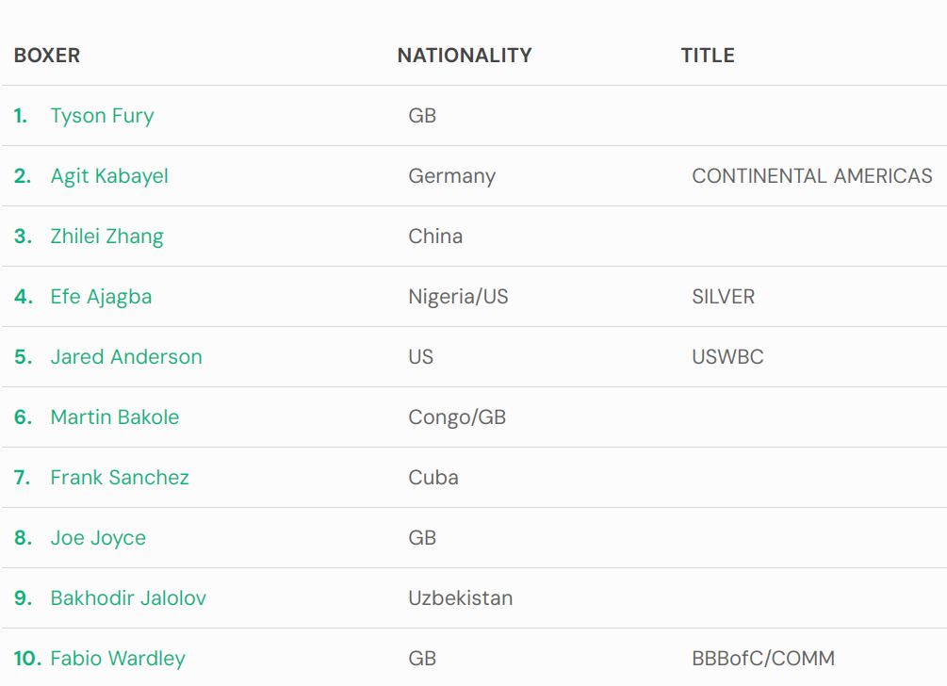
Task: Click the BOXER column header
Action: (x=47, y=56)
